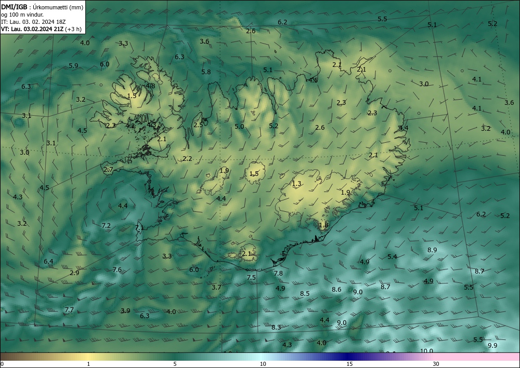The height and width of the screenshot is (368, 520).
Task: Click the '5' tick label on the color scale
Action: pyautogui.click(x=175, y=364)
